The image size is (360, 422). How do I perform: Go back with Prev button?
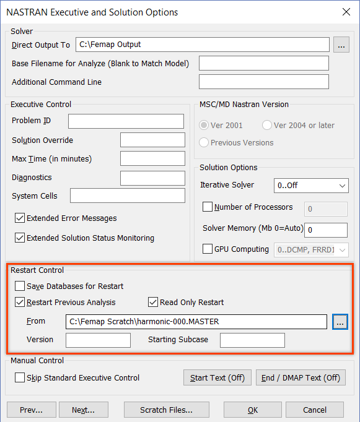click(x=32, y=410)
